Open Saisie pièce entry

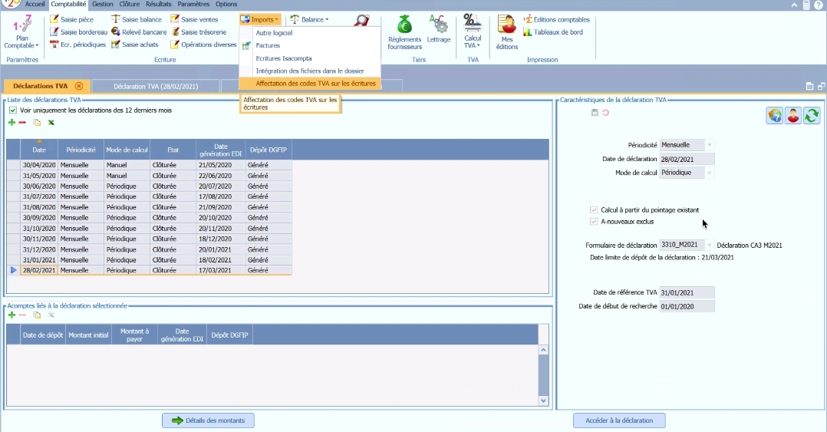pos(72,19)
